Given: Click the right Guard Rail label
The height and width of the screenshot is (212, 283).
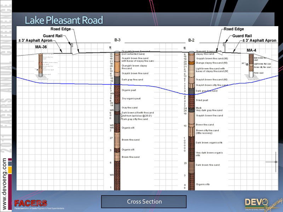Looking at the screenshot, I should click(x=242, y=36).
